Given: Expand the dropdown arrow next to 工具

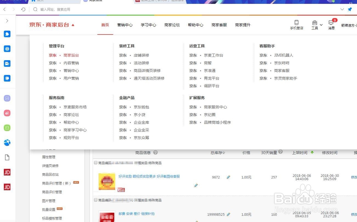Looking at the screenshot, I should pos(321,25).
